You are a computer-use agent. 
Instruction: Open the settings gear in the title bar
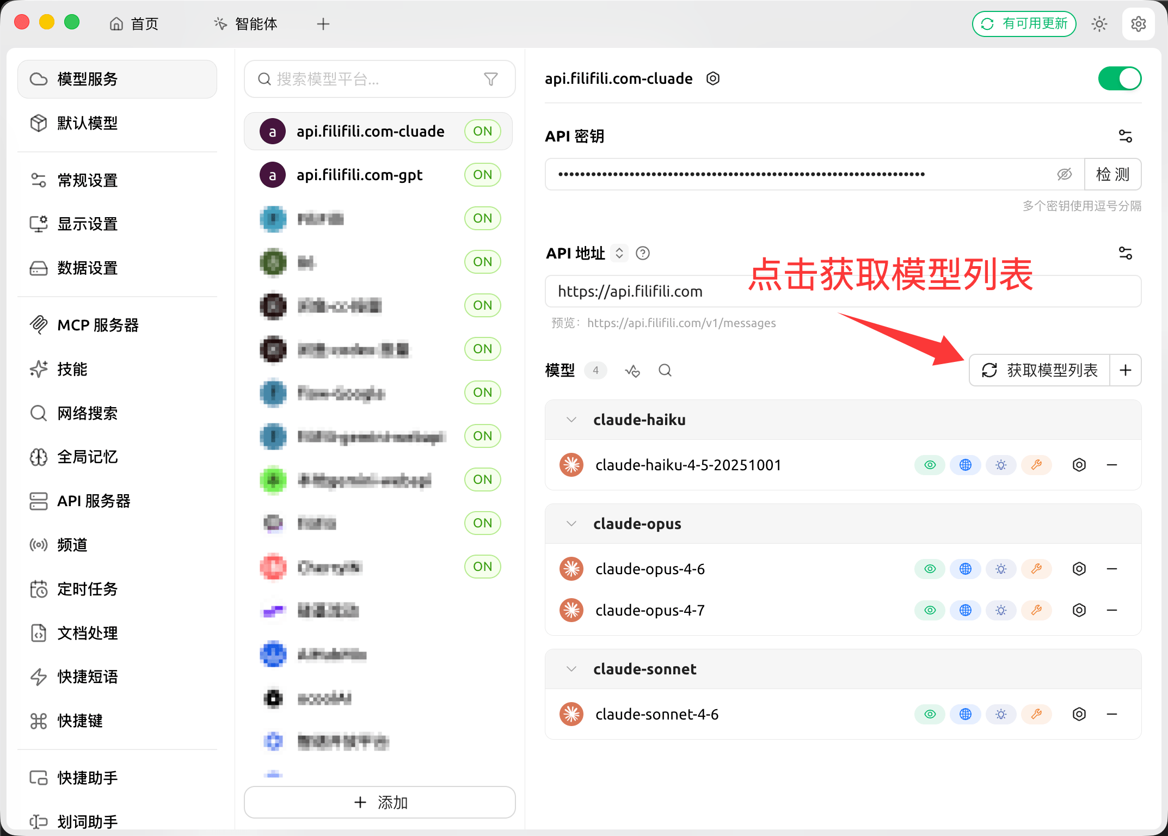tap(1138, 24)
